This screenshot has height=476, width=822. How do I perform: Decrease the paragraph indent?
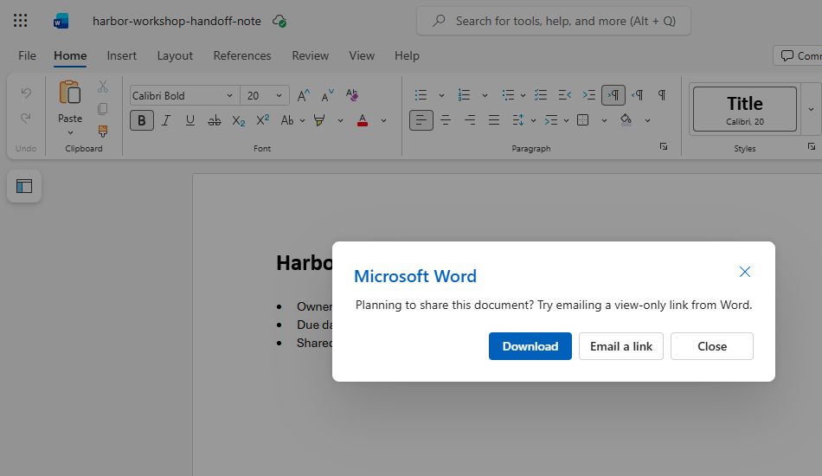click(565, 95)
